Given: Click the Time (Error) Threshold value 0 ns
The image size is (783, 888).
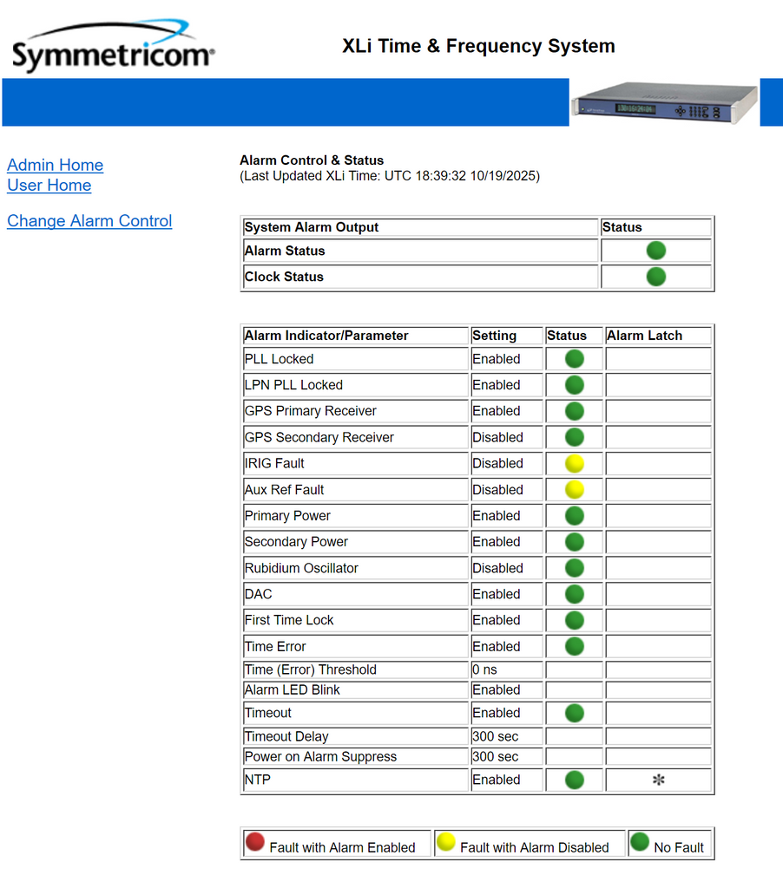Looking at the screenshot, I should pos(483,669).
